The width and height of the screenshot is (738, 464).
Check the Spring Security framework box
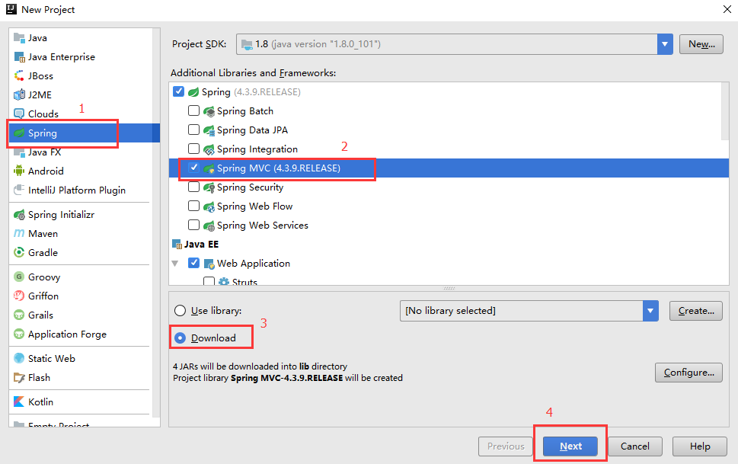(194, 187)
